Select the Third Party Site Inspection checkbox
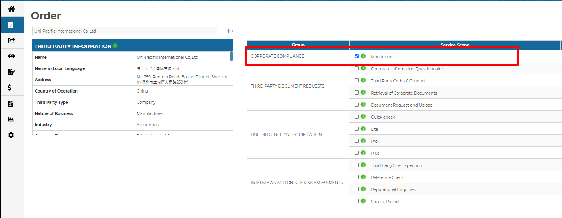The height and width of the screenshot is (218, 562). pyautogui.click(x=357, y=165)
